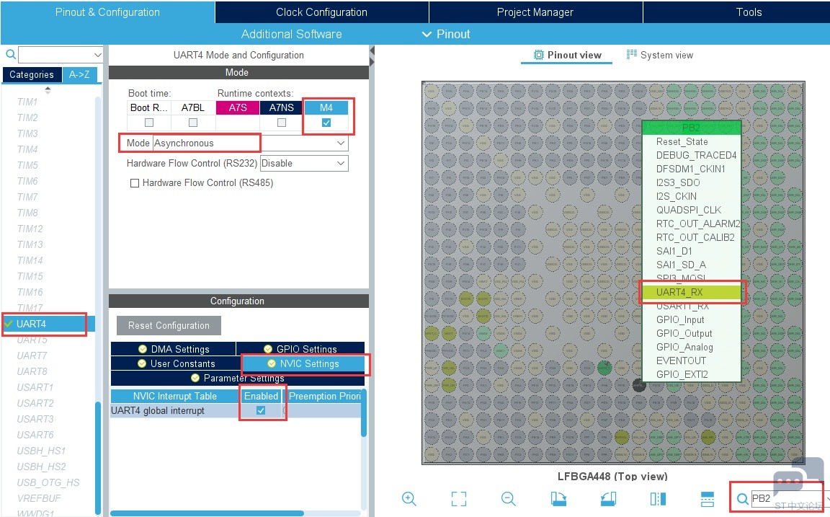Click the fit-to-screen icon
This screenshot has width=830, height=517.
tap(458, 498)
